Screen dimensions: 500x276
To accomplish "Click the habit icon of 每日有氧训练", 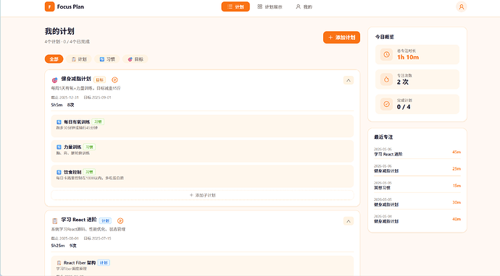I will point(59,122).
